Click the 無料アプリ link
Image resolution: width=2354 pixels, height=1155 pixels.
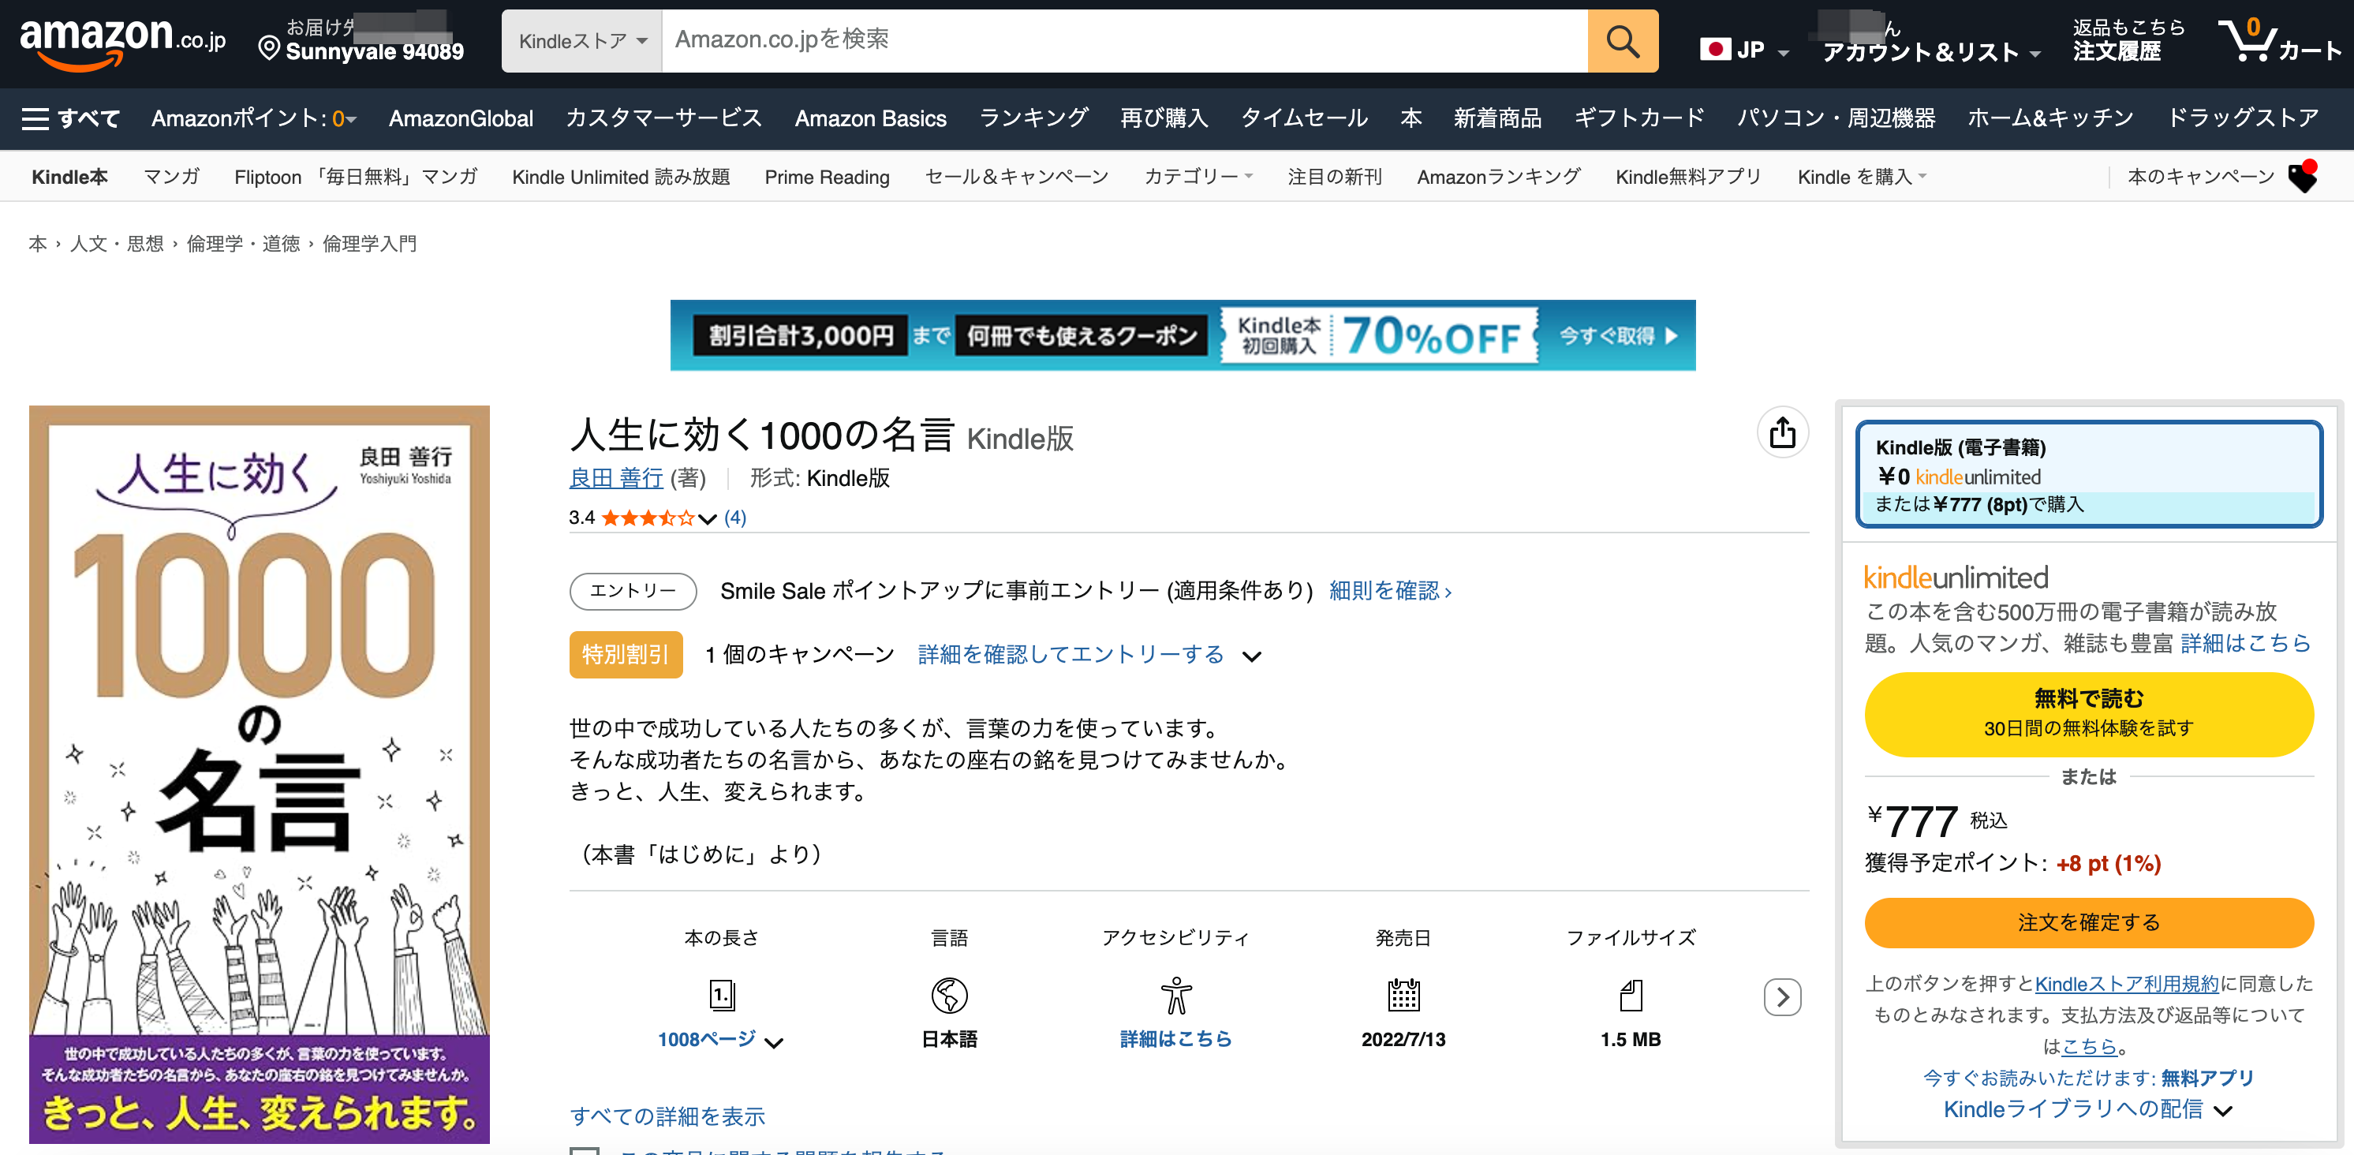pyautogui.click(x=2207, y=1078)
